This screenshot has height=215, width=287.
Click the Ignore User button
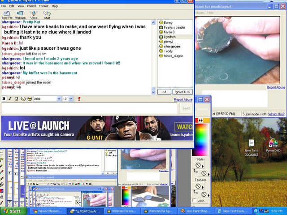click(183, 92)
